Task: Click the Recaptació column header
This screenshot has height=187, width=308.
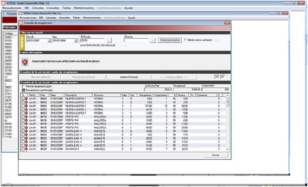Action: point(145,95)
